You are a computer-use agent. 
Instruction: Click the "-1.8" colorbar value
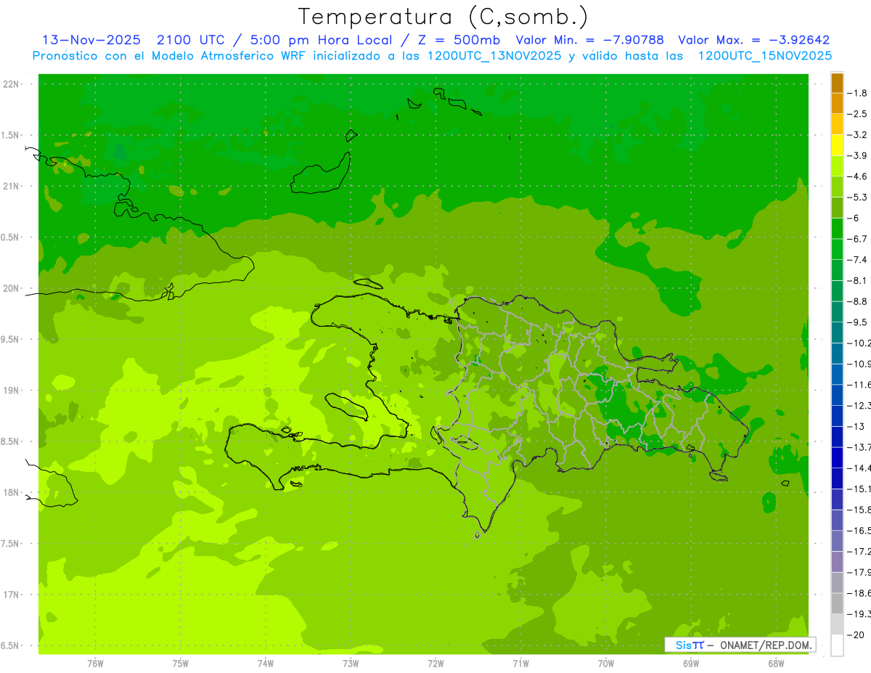point(857,93)
